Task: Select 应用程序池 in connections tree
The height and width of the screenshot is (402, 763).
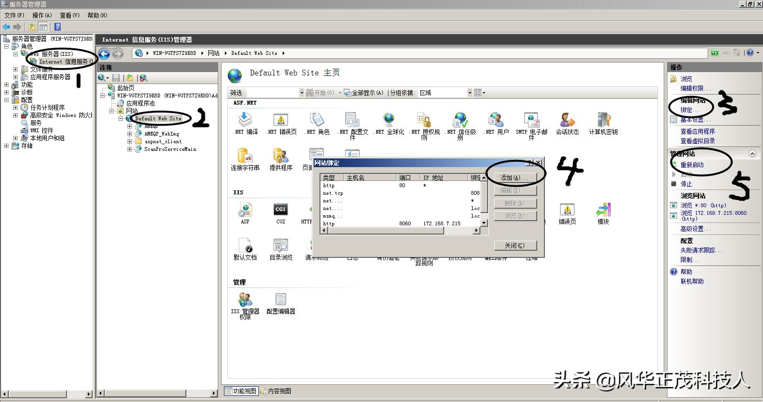Action: point(140,103)
